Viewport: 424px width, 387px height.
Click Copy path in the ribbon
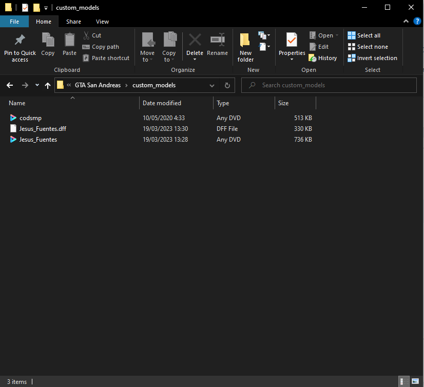[101, 47]
